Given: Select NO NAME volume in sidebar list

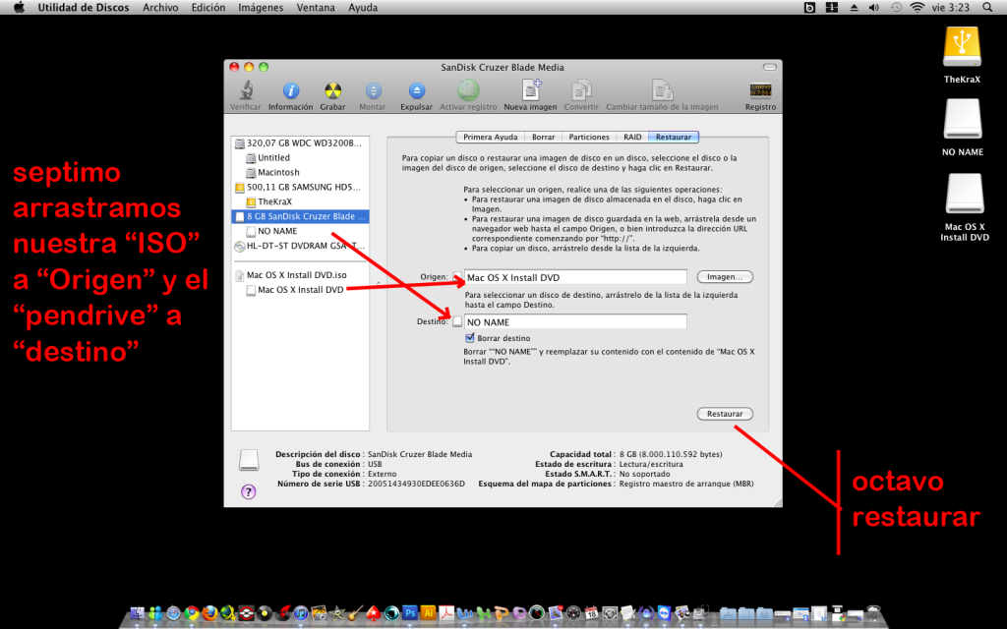Looking at the screenshot, I should [300, 231].
